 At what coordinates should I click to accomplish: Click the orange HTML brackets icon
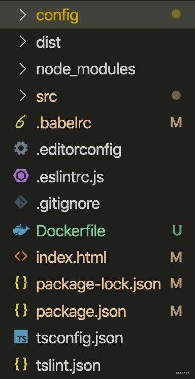(21, 257)
